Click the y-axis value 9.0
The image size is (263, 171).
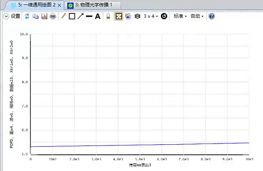(25, 58)
